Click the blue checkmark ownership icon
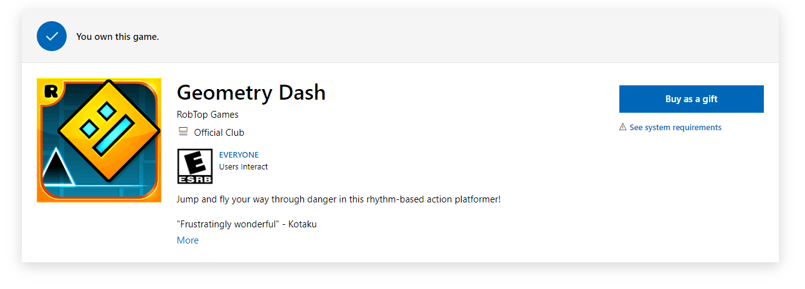Image resolution: width=805 pixels, height=289 pixels. (x=52, y=36)
